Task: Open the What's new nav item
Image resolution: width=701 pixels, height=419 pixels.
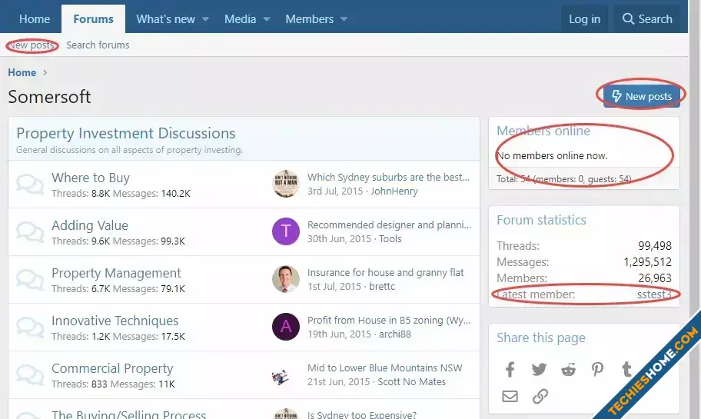Action: tap(165, 19)
